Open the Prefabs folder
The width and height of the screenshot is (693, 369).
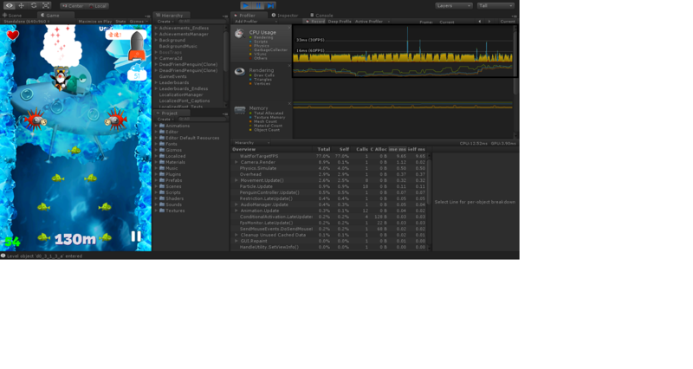(173, 180)
